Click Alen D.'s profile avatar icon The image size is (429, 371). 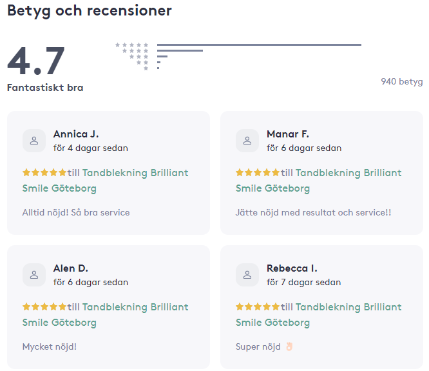(x=34, y=275)
